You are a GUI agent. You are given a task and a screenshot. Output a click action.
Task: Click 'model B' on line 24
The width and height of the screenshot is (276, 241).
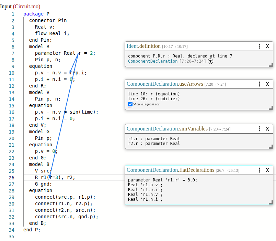click(39, 164)
